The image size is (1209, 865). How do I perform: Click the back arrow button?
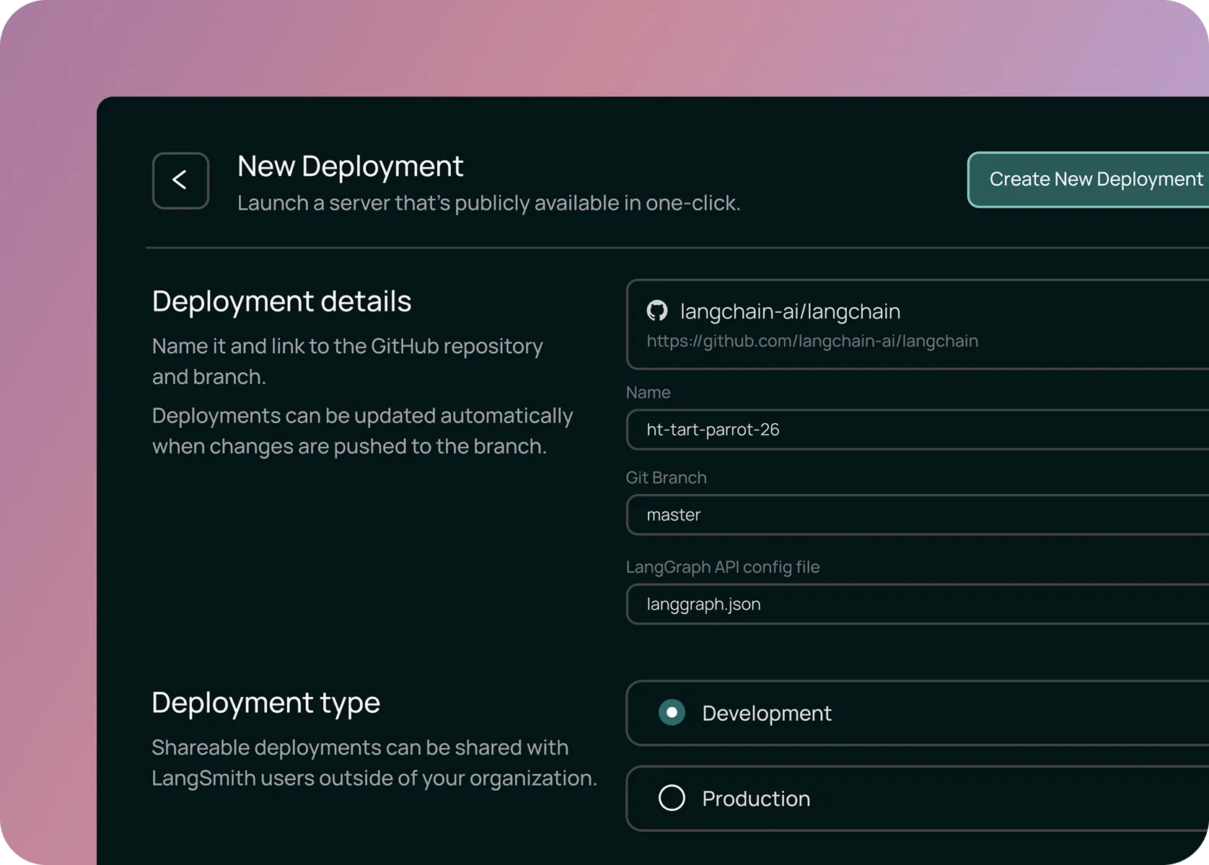pos(180,180)
